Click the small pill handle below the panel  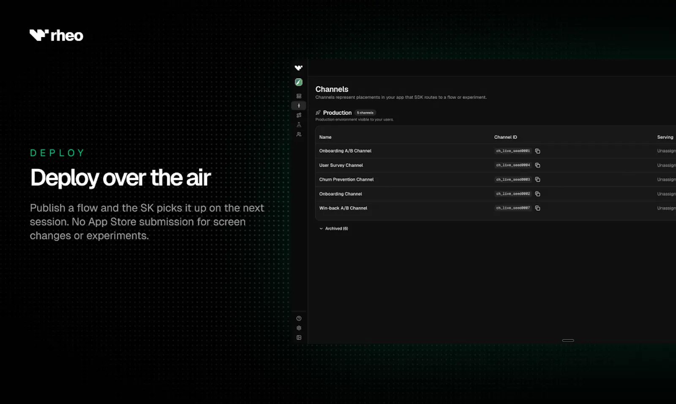click(568, 340)
